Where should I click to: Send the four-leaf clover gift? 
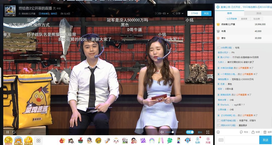(x=170, y=140)
